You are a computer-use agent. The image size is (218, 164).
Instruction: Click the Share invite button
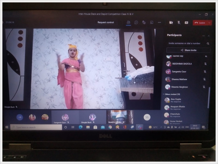point(188,50)
